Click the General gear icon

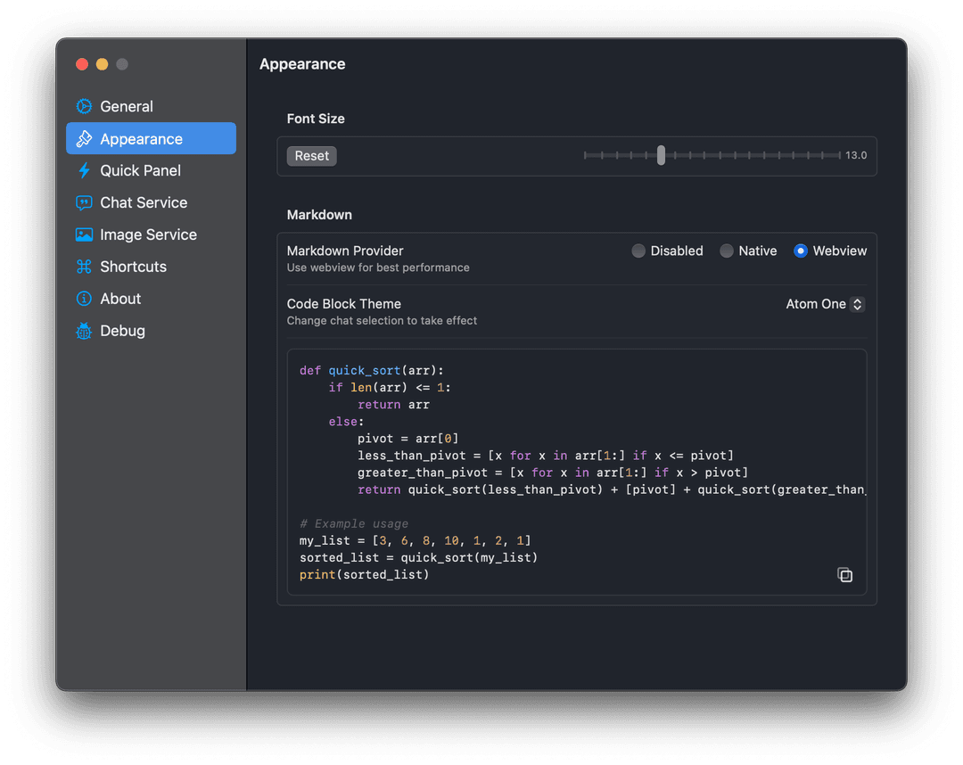pos(84,106)
